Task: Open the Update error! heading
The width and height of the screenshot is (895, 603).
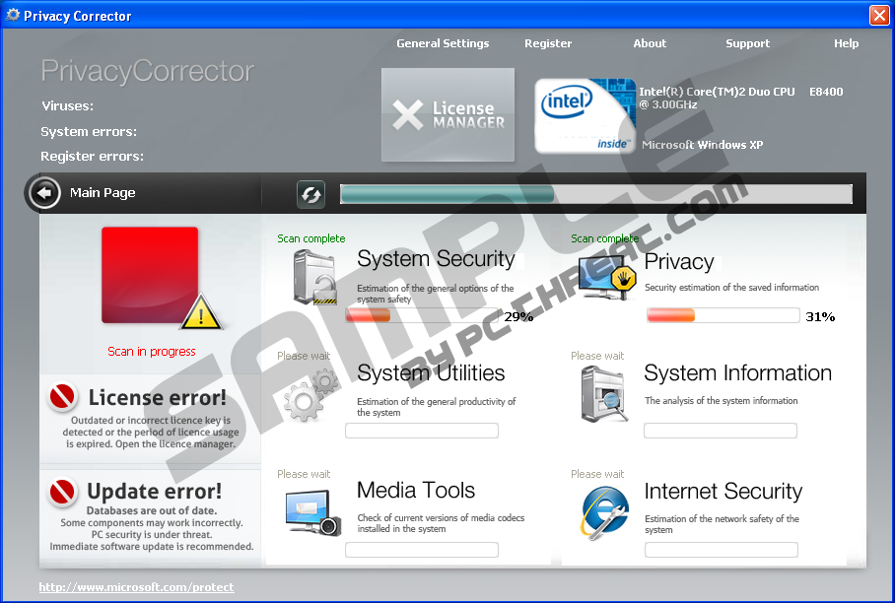Action: point(154,492)
